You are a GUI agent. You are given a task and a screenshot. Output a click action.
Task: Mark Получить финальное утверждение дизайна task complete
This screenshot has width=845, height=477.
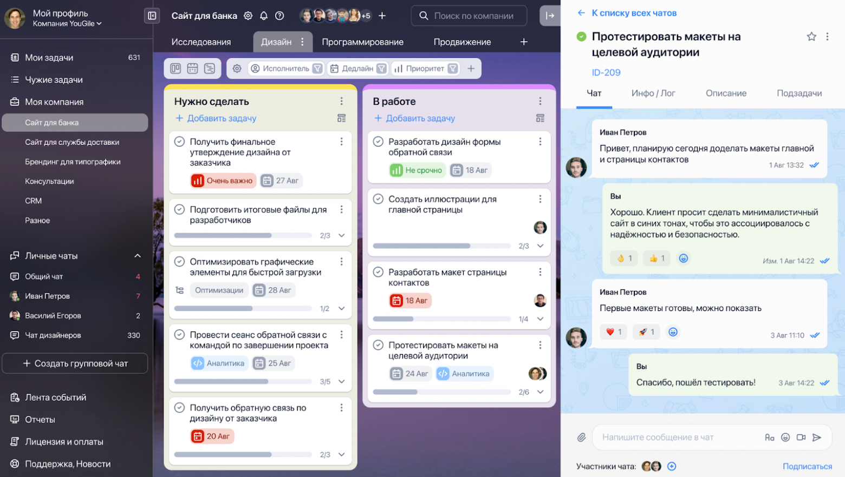tap(179, 142)
